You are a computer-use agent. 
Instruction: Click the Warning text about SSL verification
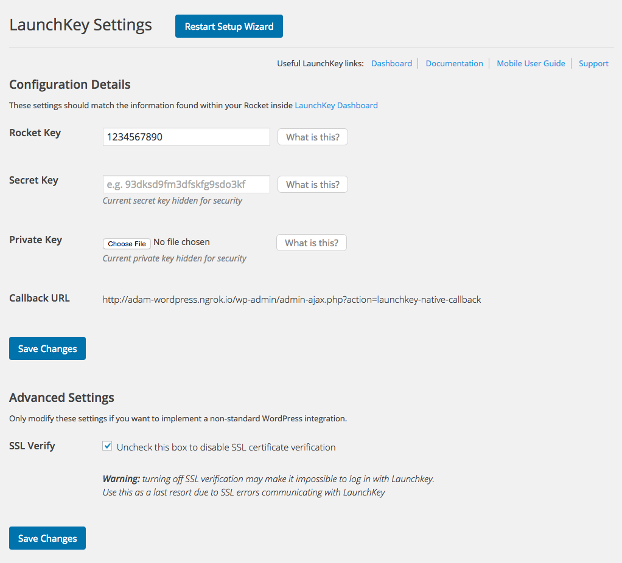268,479
